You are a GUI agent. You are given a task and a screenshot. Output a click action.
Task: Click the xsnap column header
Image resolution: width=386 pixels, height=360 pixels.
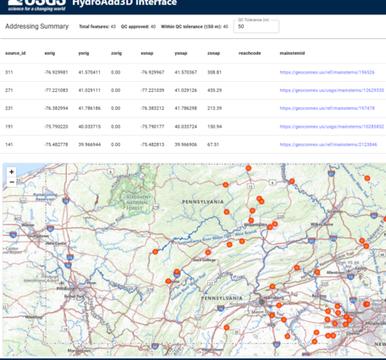(146, 53)
